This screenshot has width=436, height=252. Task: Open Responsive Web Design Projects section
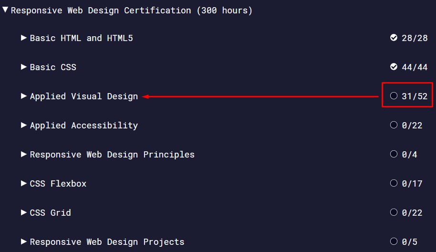tap(107, 242)
